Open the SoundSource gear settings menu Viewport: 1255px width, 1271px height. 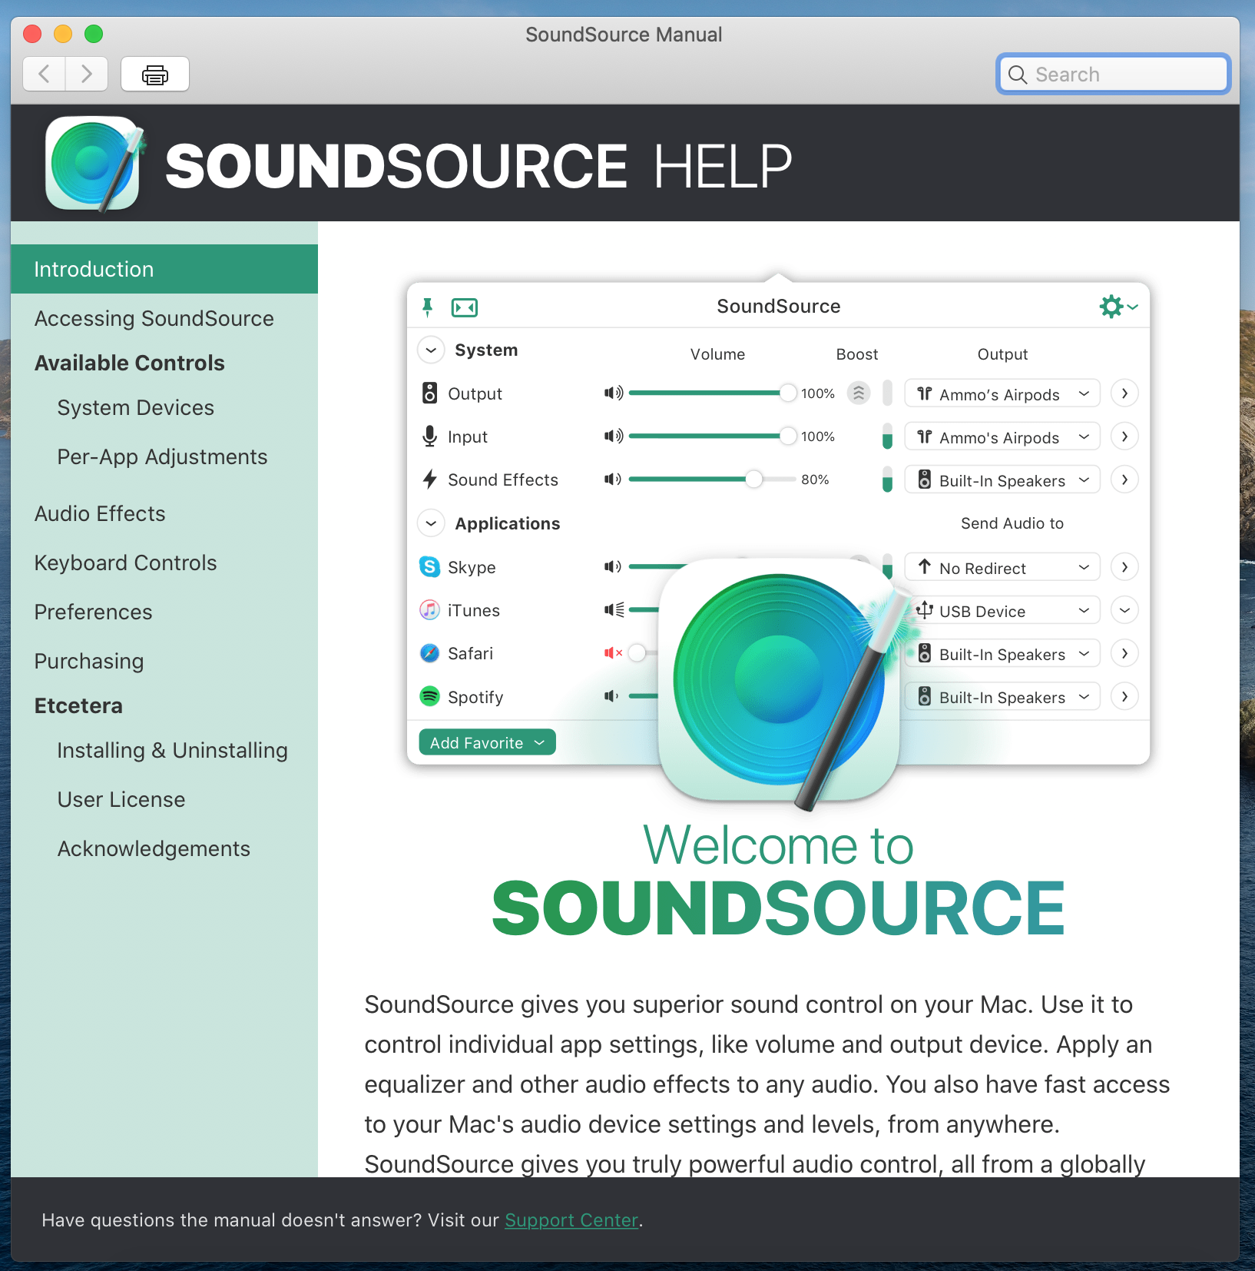[1118, 307]
